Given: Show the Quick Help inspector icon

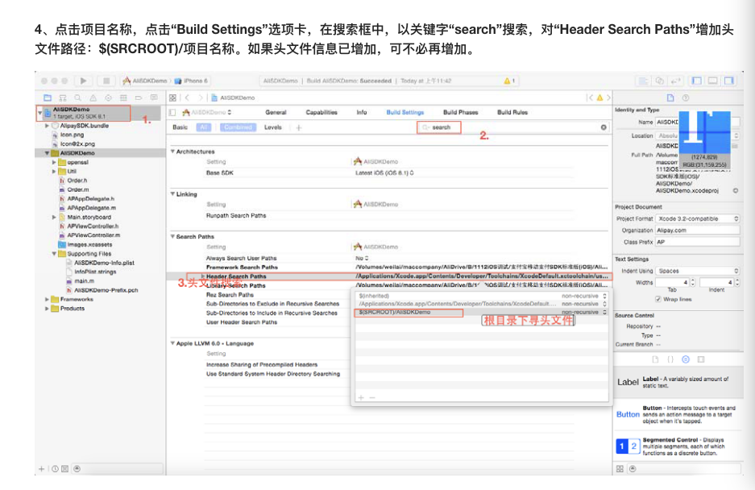Looking at the screenshot, I should tap(686, 98).
